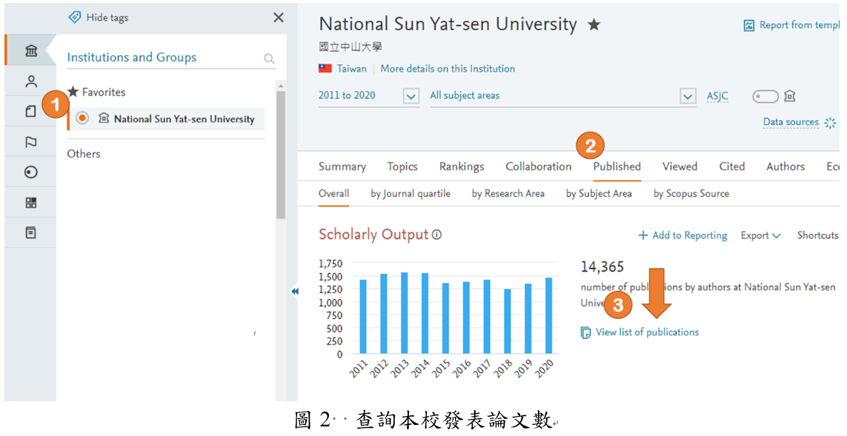Switch to the Topics tab

click(x=402, y=167)
